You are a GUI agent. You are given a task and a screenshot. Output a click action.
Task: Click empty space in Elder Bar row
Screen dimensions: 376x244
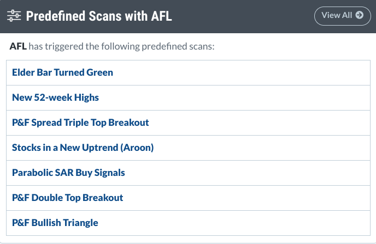click(246, 72)
